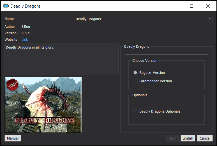Minimize the Deadly Dragons installer window
The width and height of the screenshot is (217, 146).
[176, 6]
